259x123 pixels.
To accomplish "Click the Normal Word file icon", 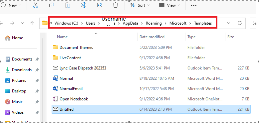I will (56, 78).
